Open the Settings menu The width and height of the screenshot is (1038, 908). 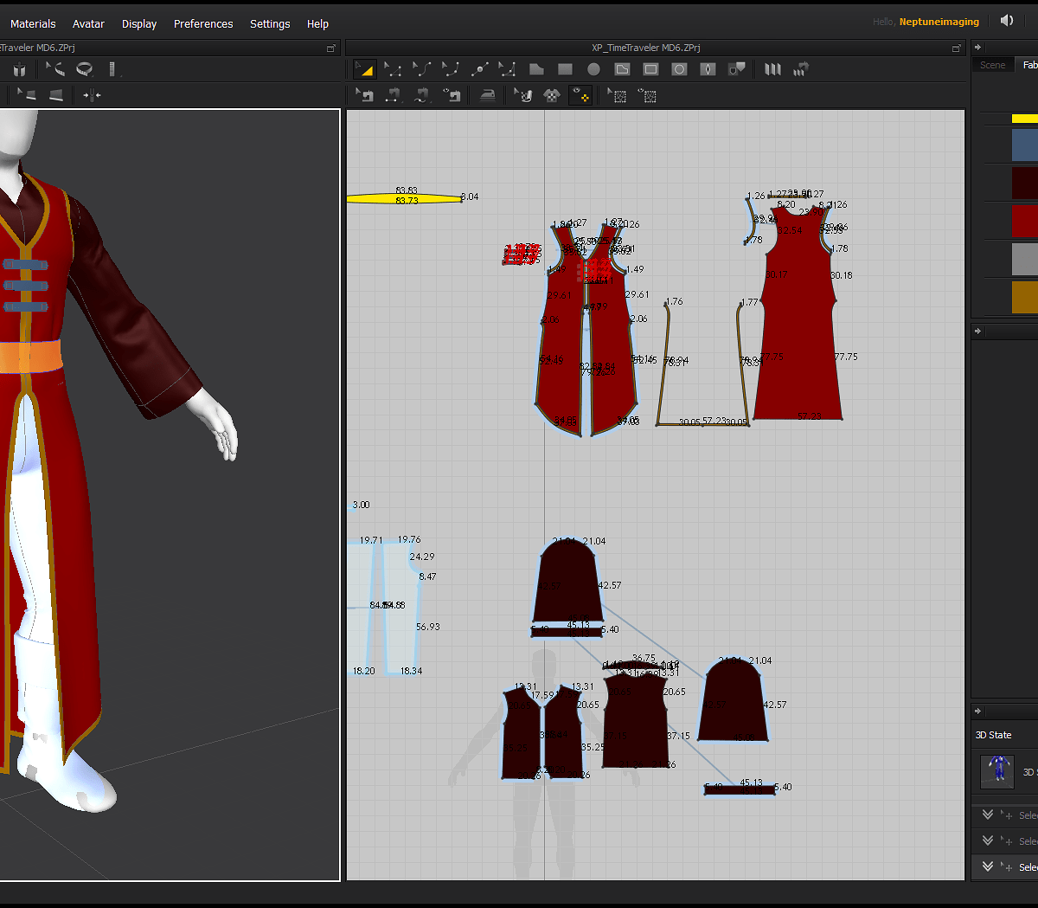coord(270,23)
